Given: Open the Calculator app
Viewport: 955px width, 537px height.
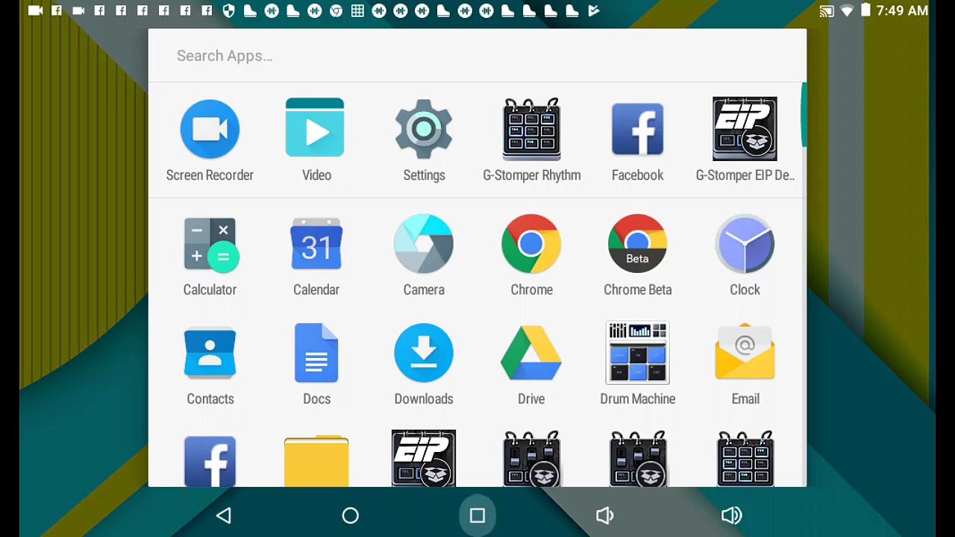Looking at the screenshot, I should 210,244.
